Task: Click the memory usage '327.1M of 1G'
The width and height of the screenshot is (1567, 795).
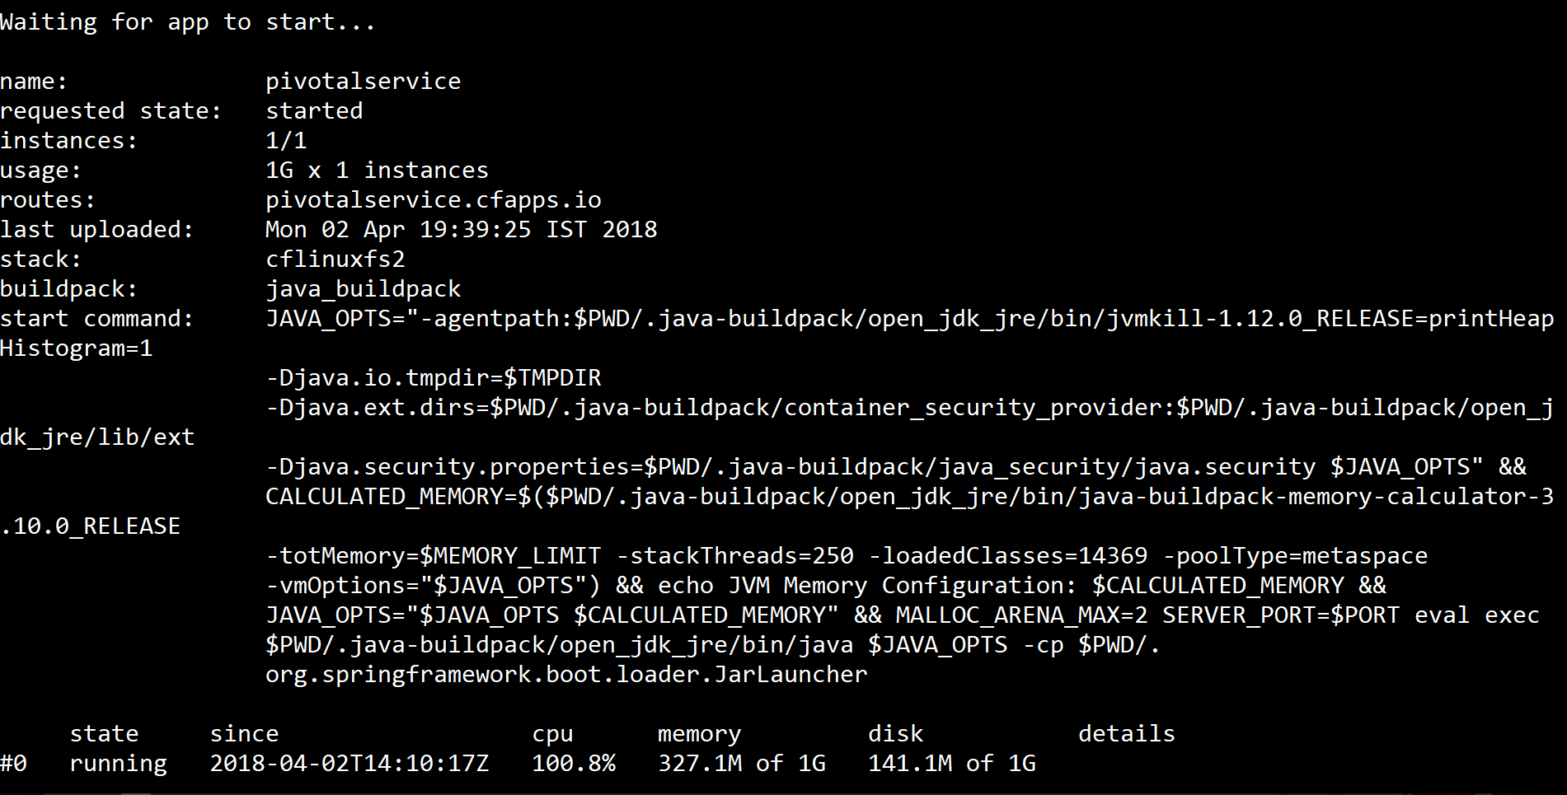Action: pyautogui.click(x=741, y=764)
